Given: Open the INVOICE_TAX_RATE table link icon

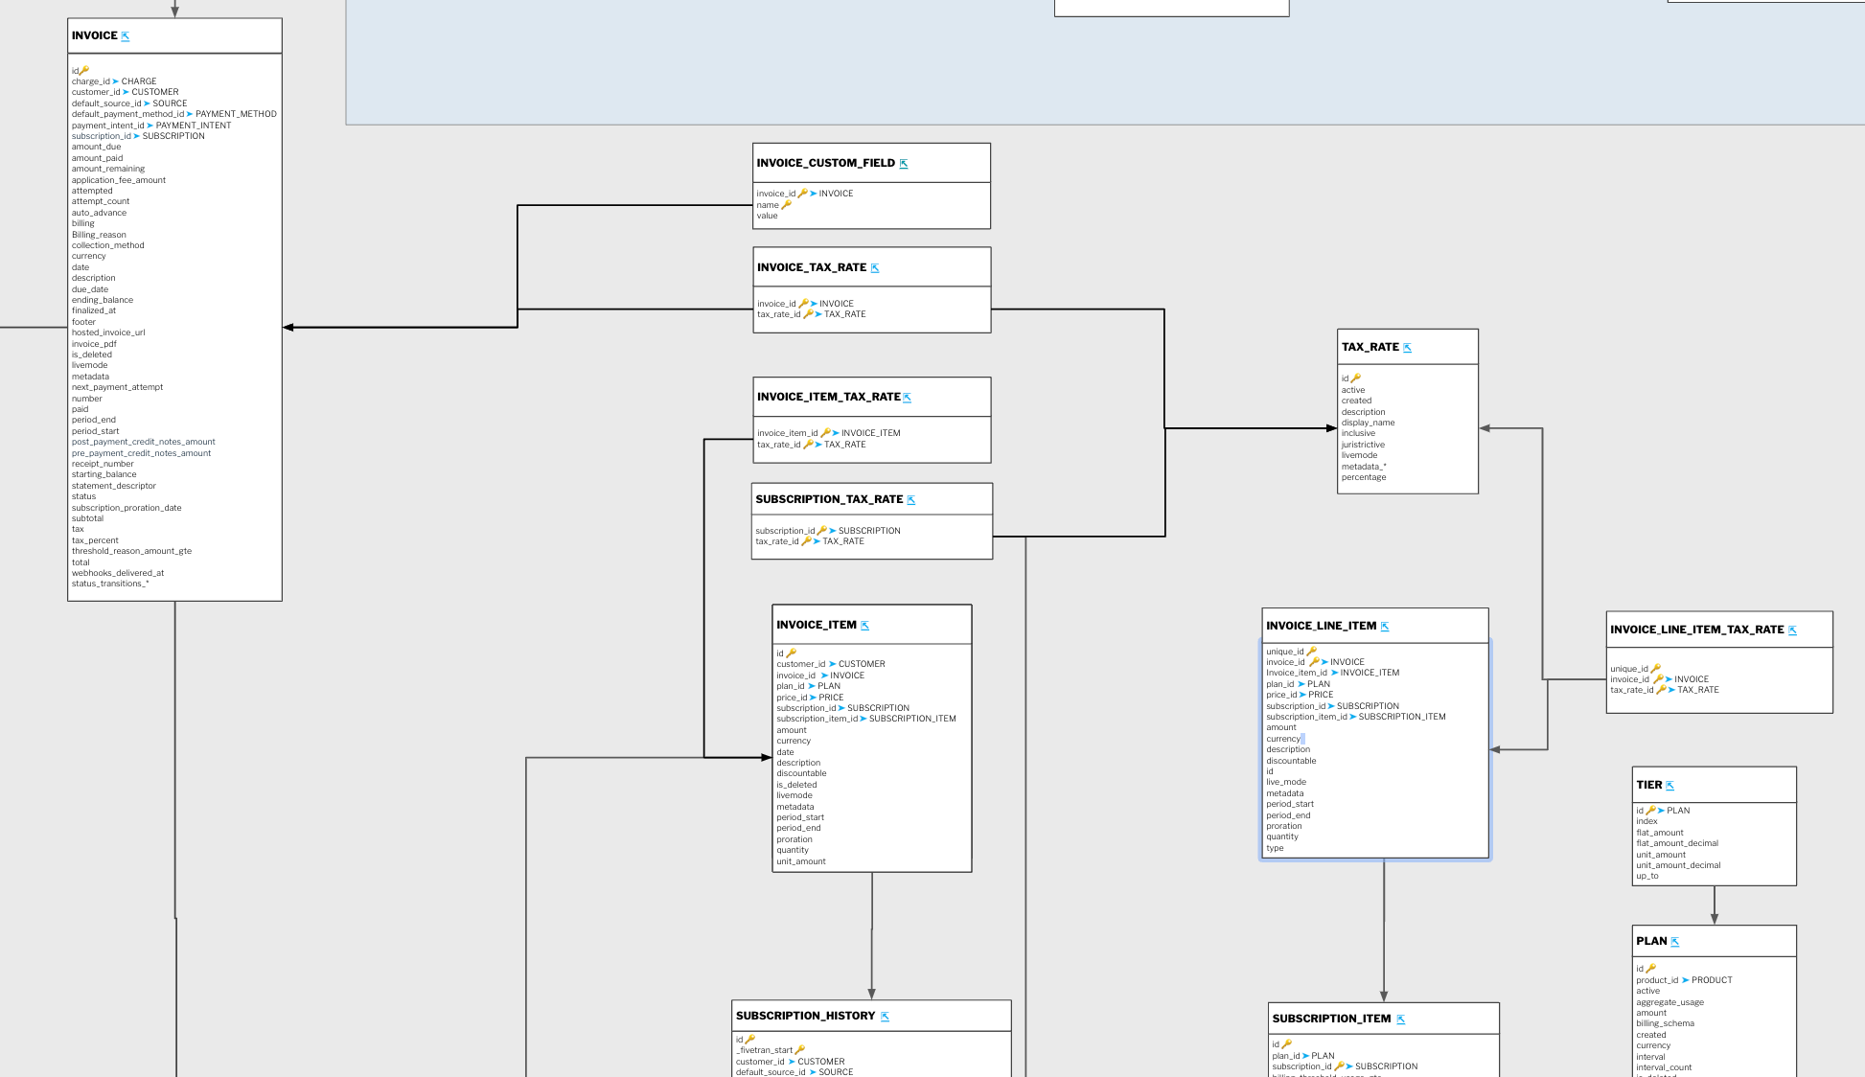Looking at the screenshot, I should click(x=874, y=268).
